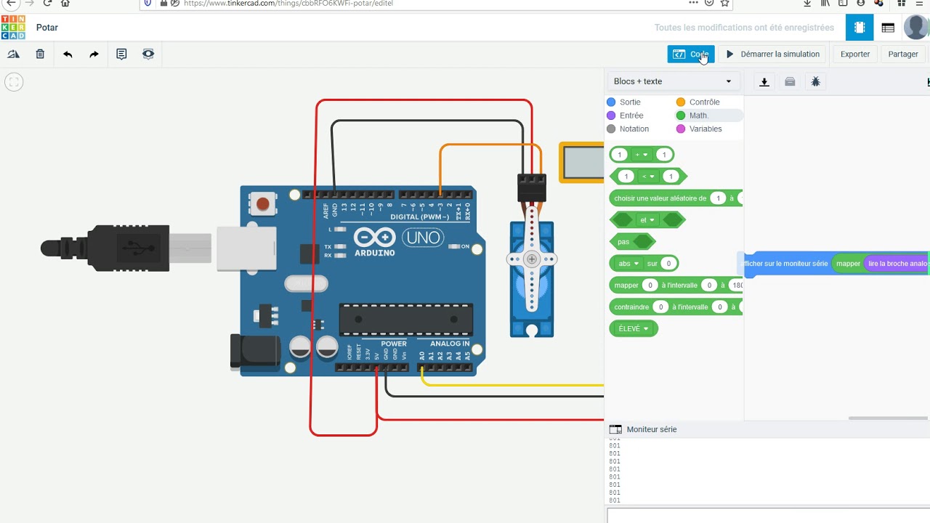Edit the value field in abs block
Screen dimensions: 930x523
(x=668, y=264)
